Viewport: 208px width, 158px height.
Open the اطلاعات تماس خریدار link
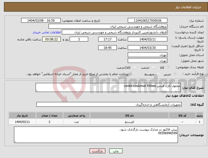[x=47, y=32]
